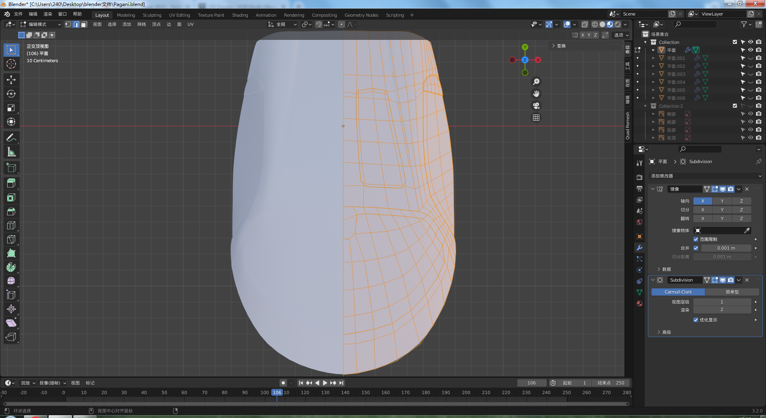The height and width of the screenshot is (418, 766).
Task: Open the Render properties tab
Action: (x=640, y=177)
